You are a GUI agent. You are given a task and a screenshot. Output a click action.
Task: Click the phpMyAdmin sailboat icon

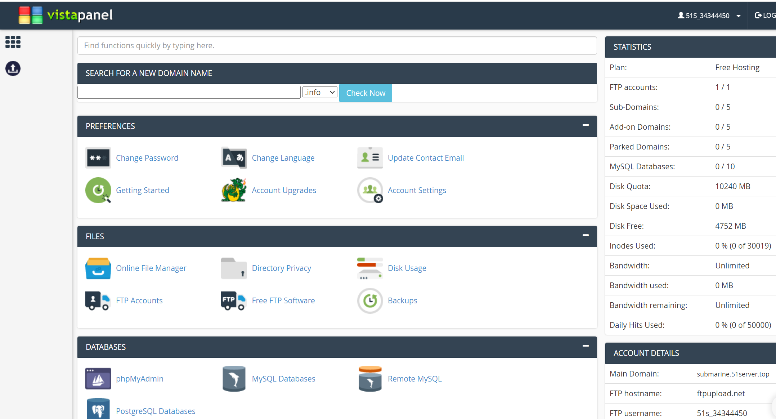click(x=98, y=379)
